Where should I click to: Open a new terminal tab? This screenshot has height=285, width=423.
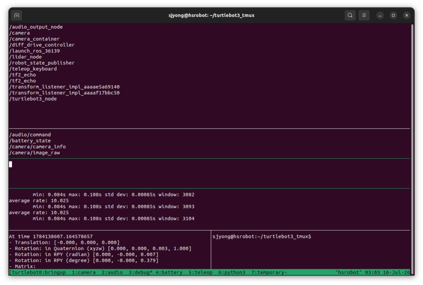click(x=17, y=15)
